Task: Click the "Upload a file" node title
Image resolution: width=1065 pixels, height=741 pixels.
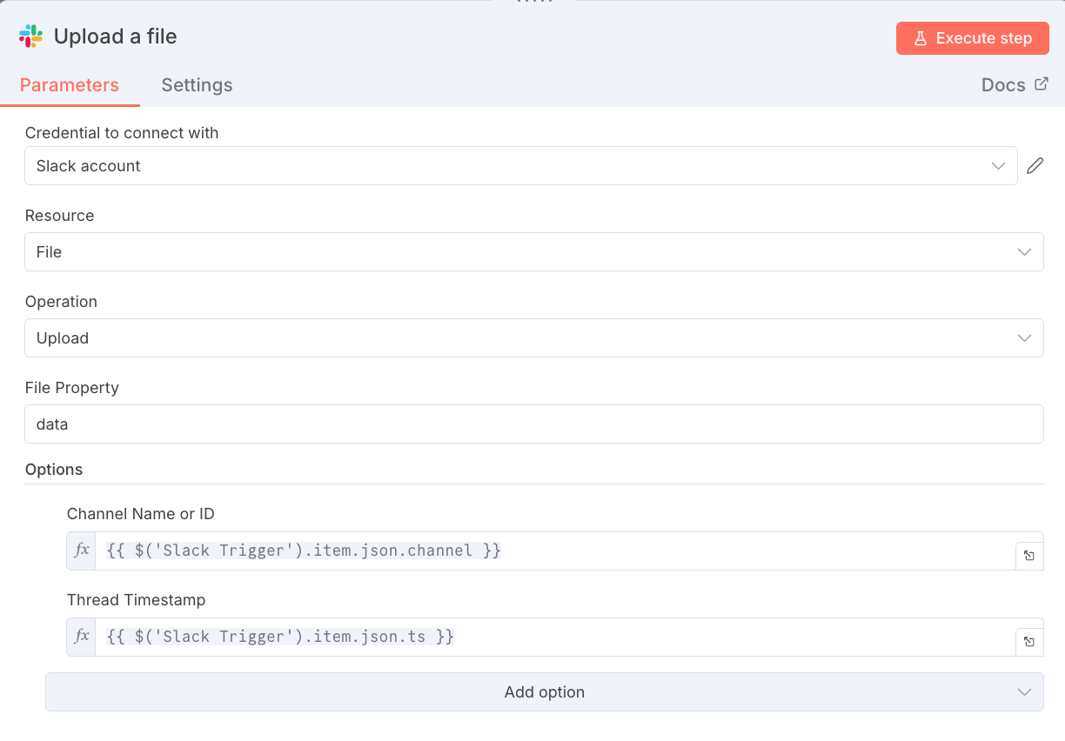Action: tap(115, 37)
